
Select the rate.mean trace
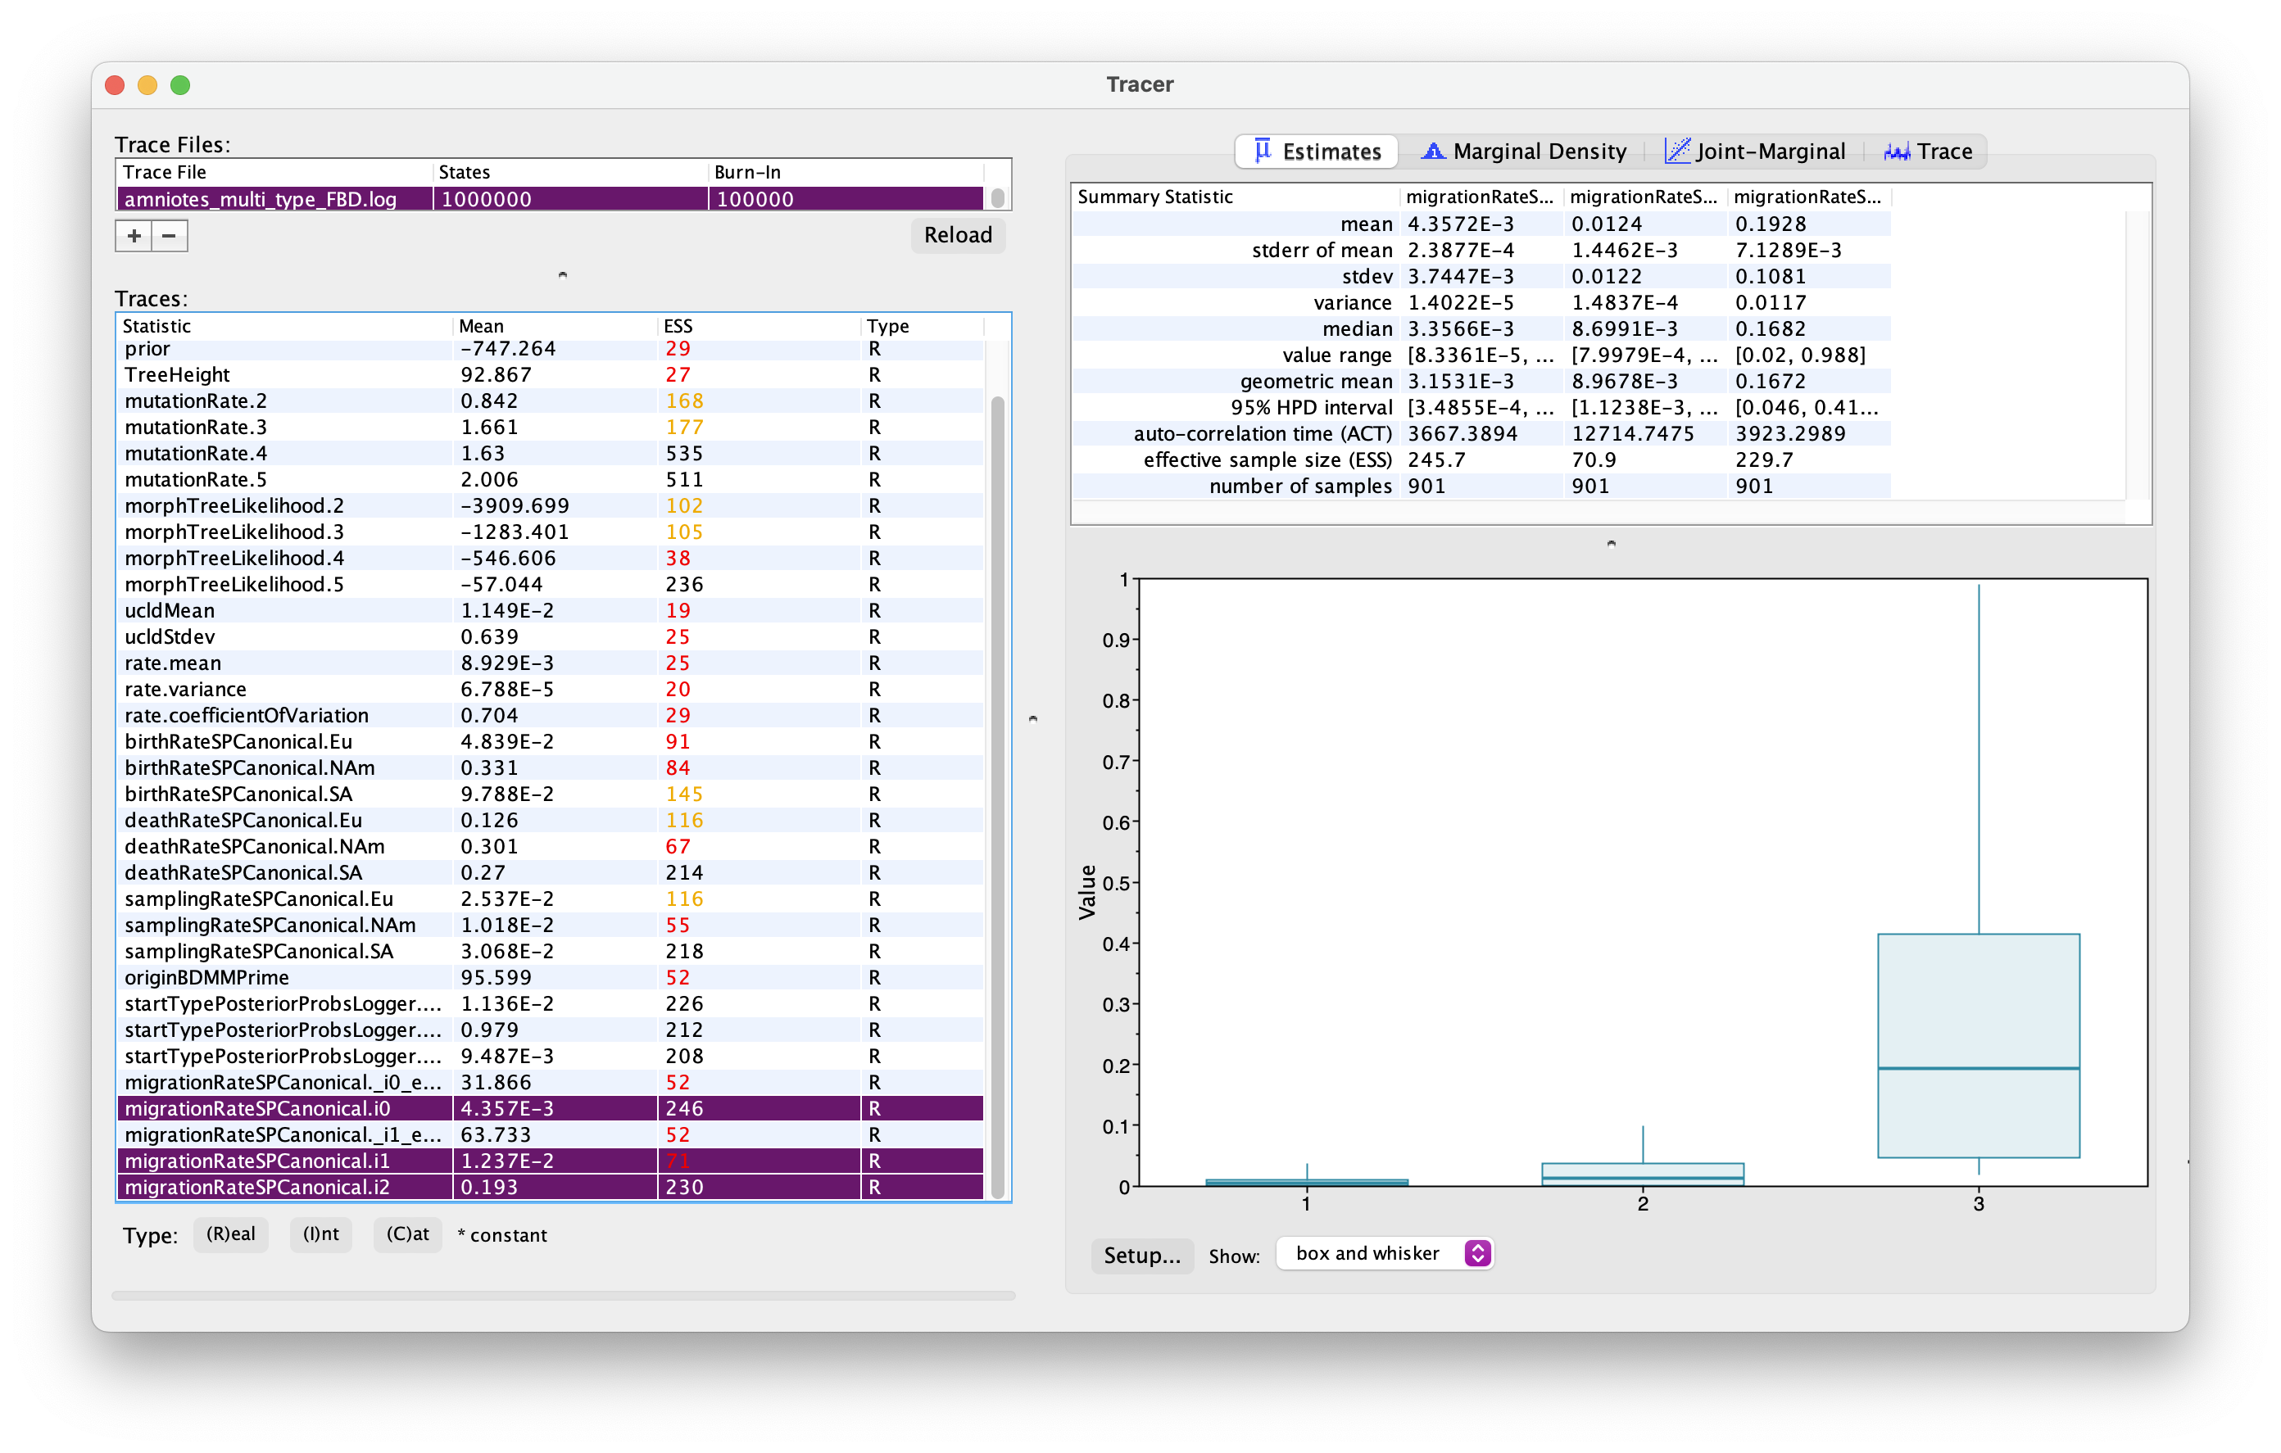550,663
